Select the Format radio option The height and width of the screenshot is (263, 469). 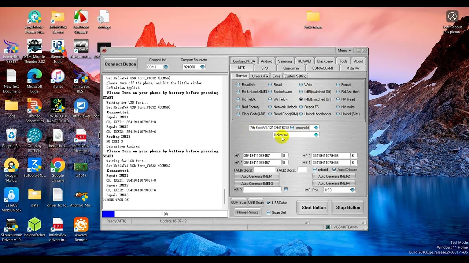[343, 85]
